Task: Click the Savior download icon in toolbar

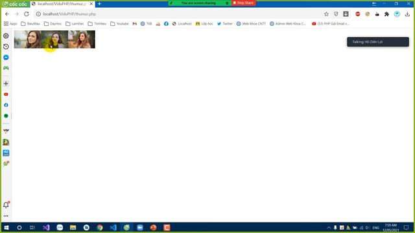Action: click(x=346, y=14)
